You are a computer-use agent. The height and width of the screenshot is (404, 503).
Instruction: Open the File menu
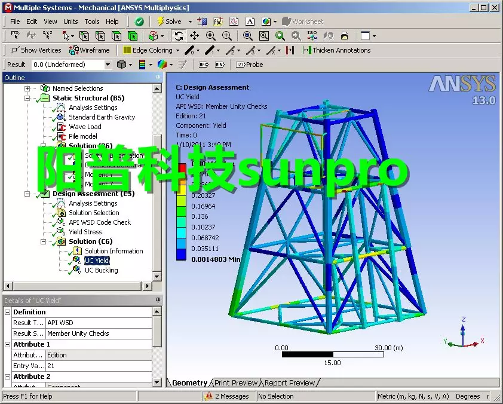pyautogui.click(x=15, y=22)
